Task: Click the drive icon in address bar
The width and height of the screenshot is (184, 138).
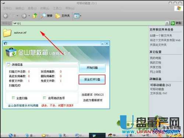Action: [15, 23]
